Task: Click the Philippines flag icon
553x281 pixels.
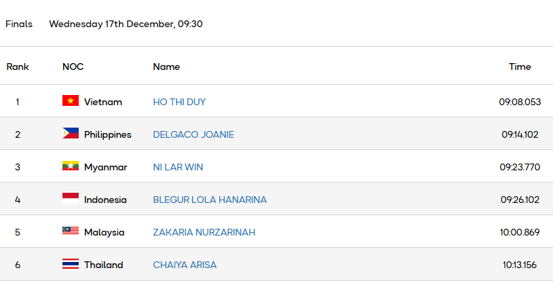Action: click(71, 134)
